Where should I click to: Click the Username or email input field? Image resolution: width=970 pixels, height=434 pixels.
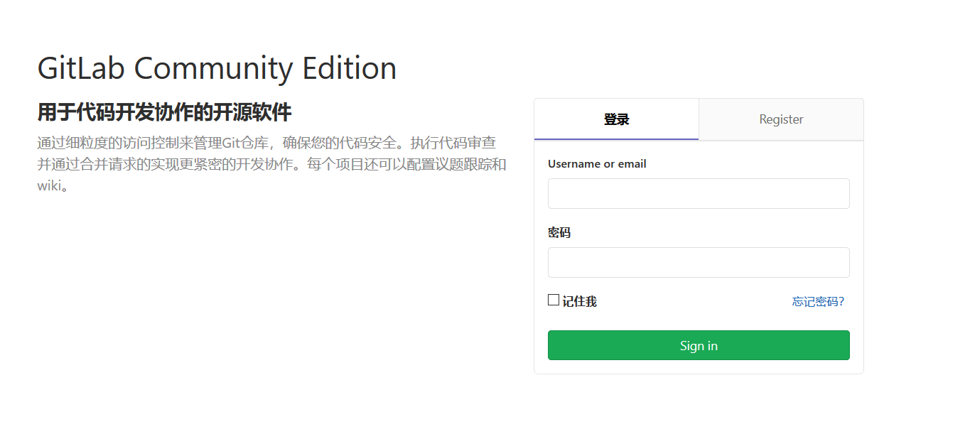point(699,193)
